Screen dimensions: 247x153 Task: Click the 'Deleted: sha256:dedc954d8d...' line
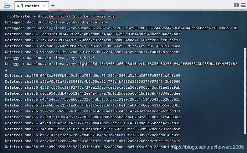(x=92, y=93)
